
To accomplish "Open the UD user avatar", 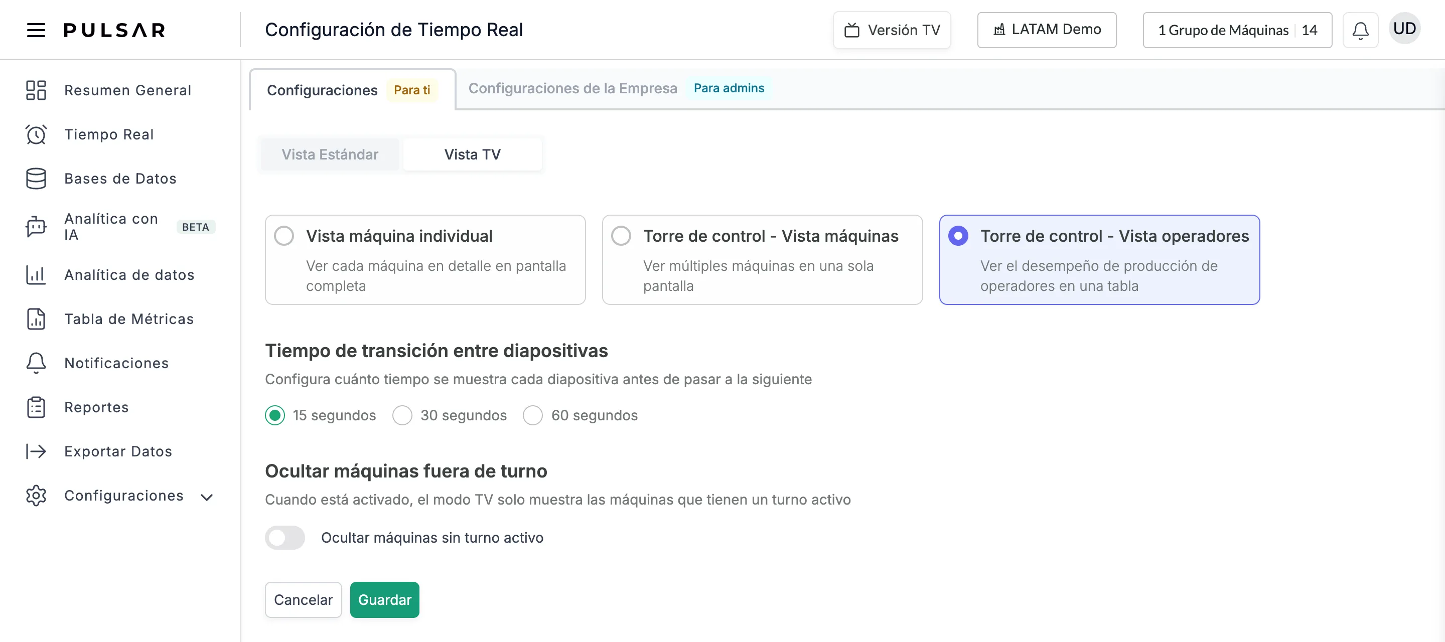I will [x=1404, y=28].
